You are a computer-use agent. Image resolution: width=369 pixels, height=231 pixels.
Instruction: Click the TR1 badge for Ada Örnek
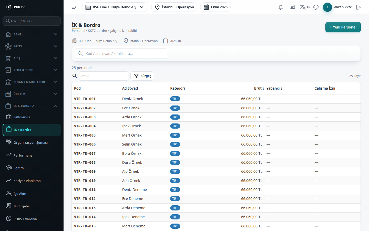pos(175,181)
